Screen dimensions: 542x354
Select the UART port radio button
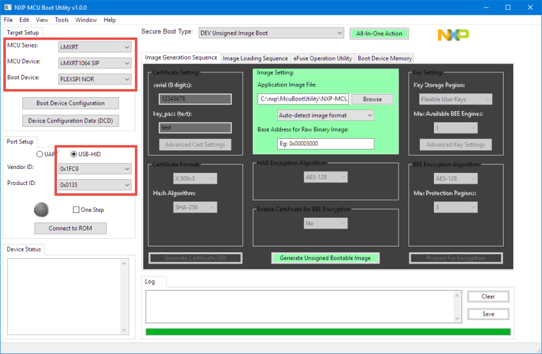(x=40, y=154)
